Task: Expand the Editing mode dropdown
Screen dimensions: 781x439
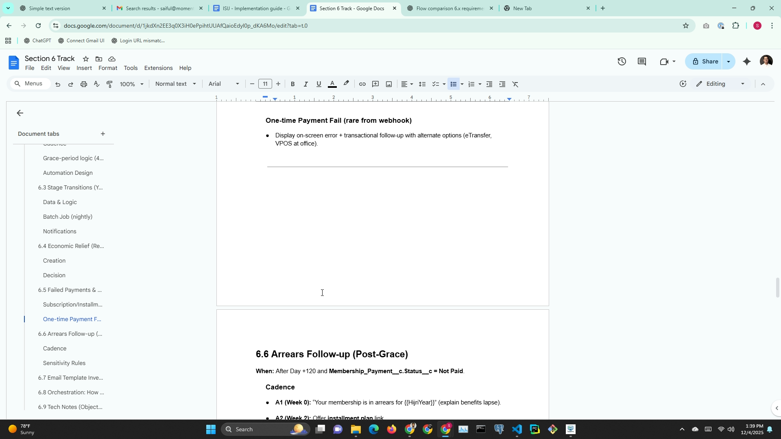Action: [742, 84]
